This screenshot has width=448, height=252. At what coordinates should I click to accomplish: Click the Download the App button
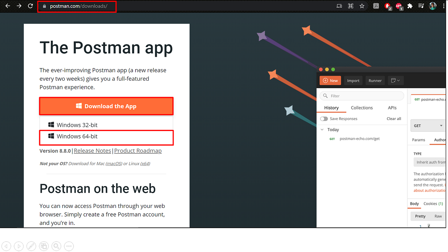106,106
